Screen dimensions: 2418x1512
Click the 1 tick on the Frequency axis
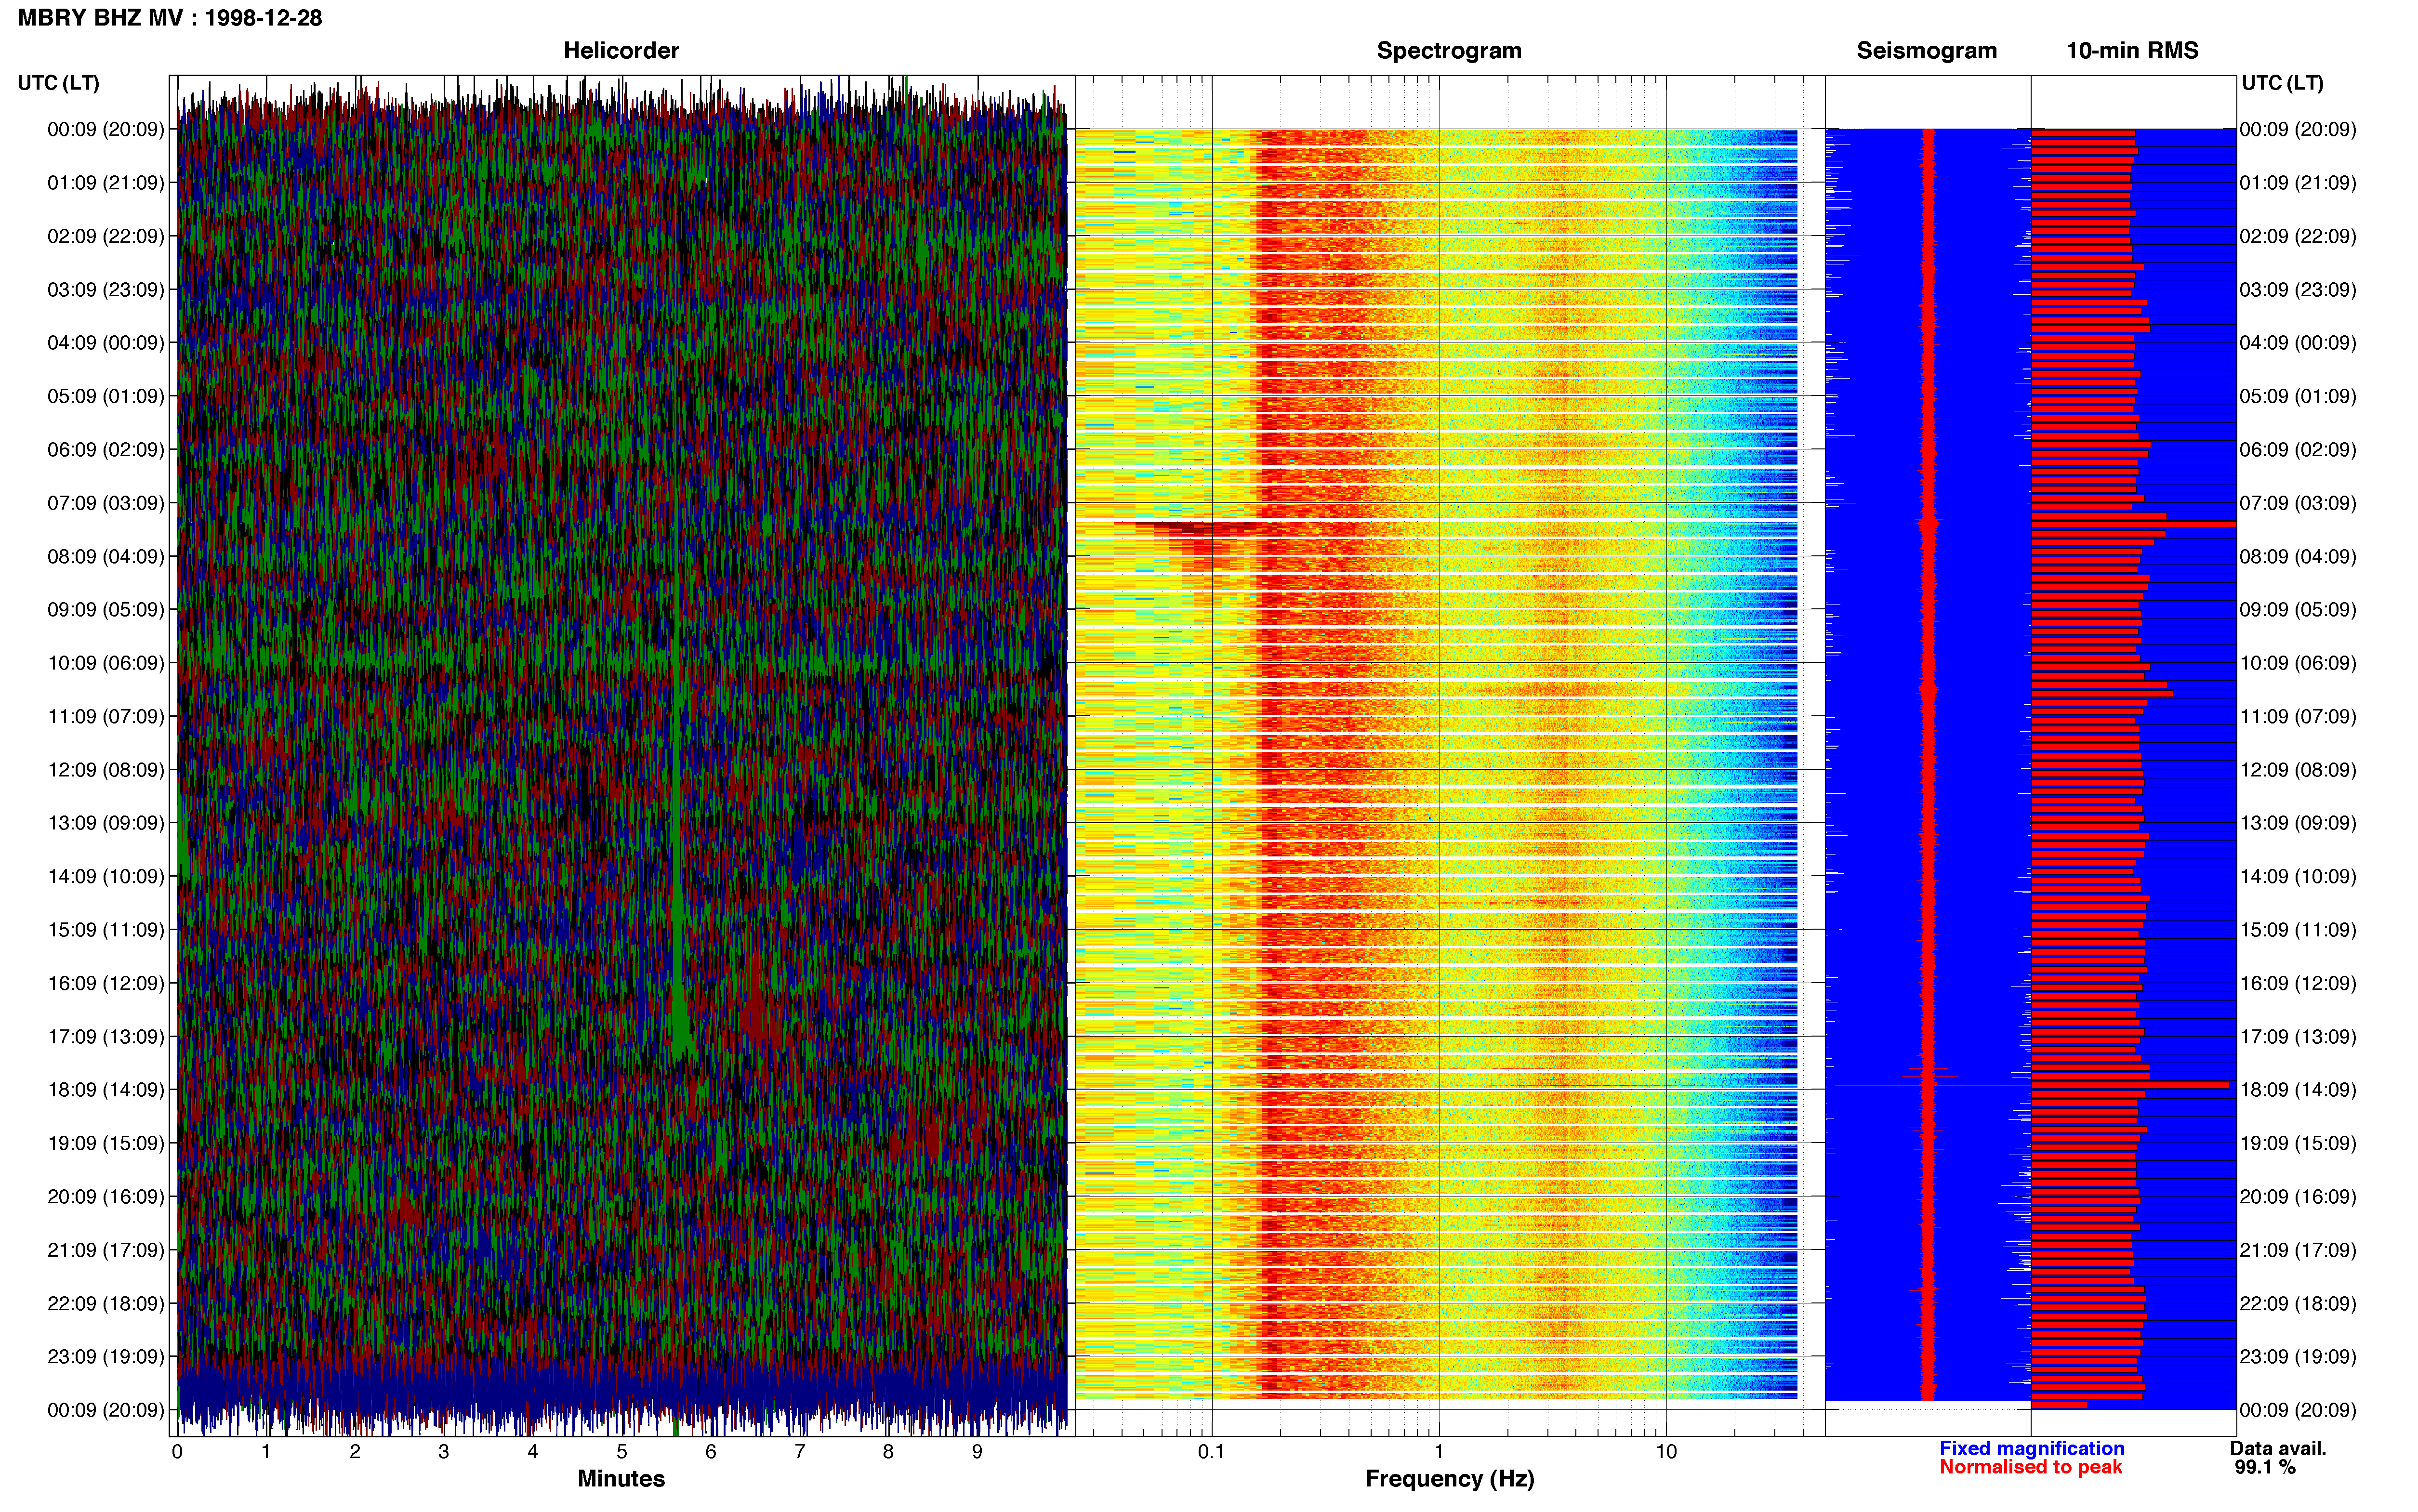click(1439, 1452)
